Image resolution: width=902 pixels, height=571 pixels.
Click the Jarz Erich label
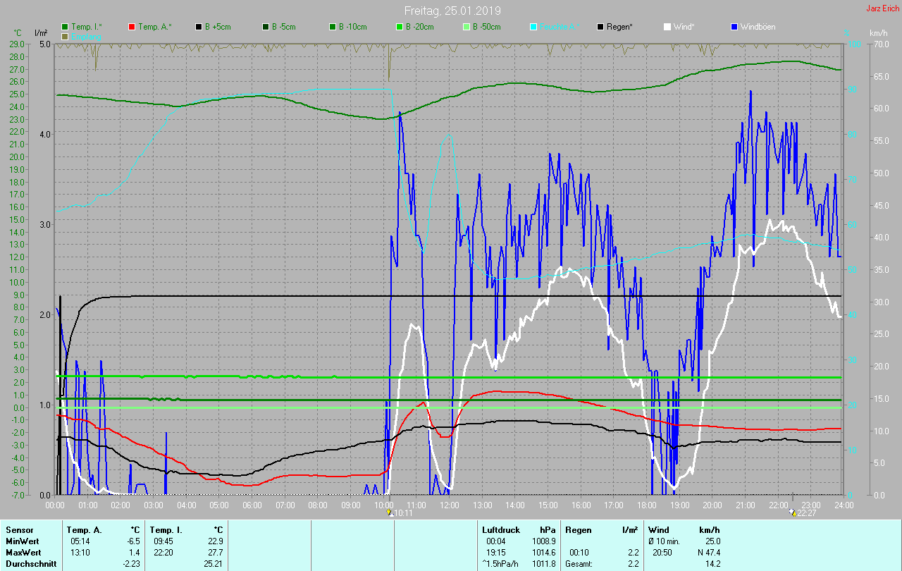click(882, 9)
